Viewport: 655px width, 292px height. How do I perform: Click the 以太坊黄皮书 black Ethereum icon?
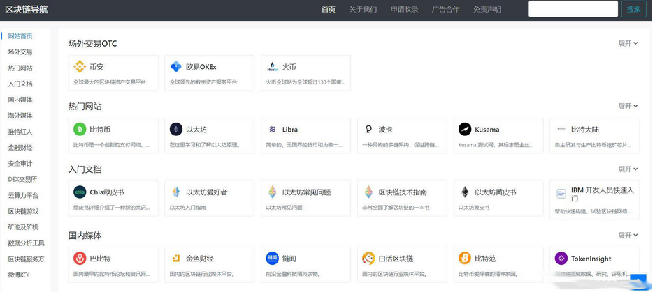465,192
